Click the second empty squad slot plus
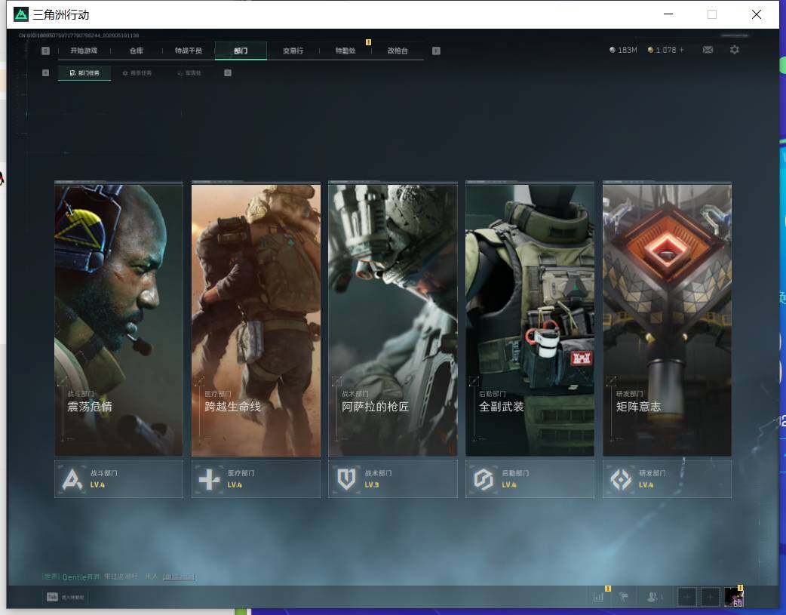The height and width of the screenshot is (615, 786). 710,597
